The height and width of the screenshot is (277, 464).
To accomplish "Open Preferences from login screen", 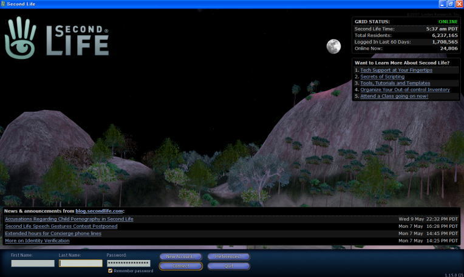I will tap(228, 256).
